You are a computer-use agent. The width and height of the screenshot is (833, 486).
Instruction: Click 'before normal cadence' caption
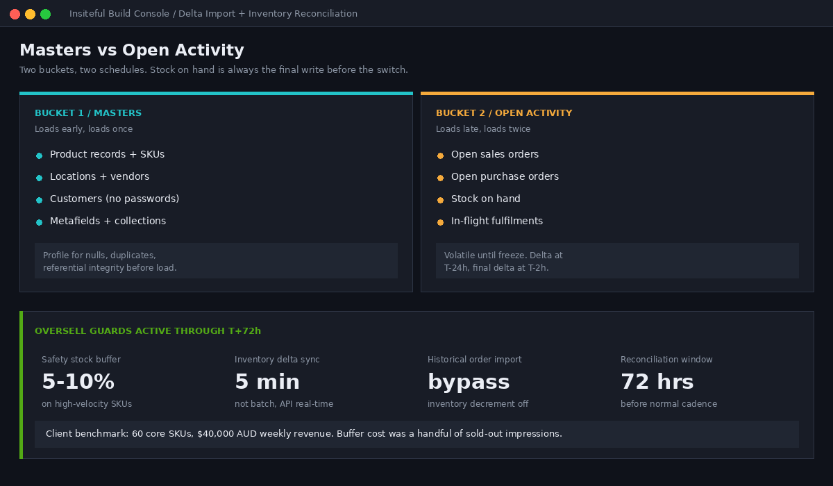pyautogui.click(x=668, y=404)
